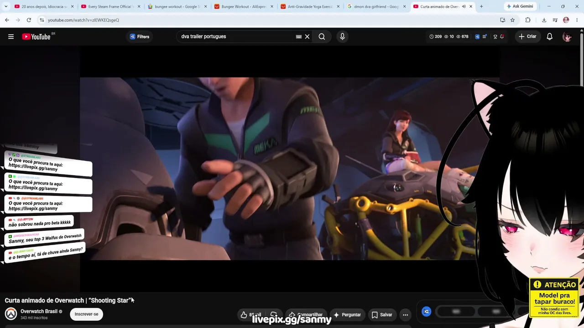Bookmark this page with the star
The width and height of the screenshot is (584, 328).
[512, 20]
